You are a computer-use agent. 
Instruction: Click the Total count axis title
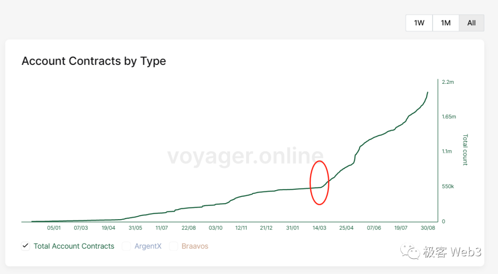click(465, 150)
